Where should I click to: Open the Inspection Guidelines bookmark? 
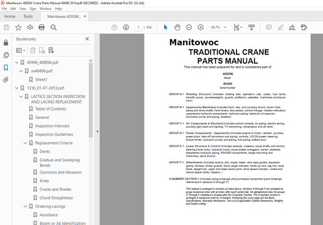(54, 134)
